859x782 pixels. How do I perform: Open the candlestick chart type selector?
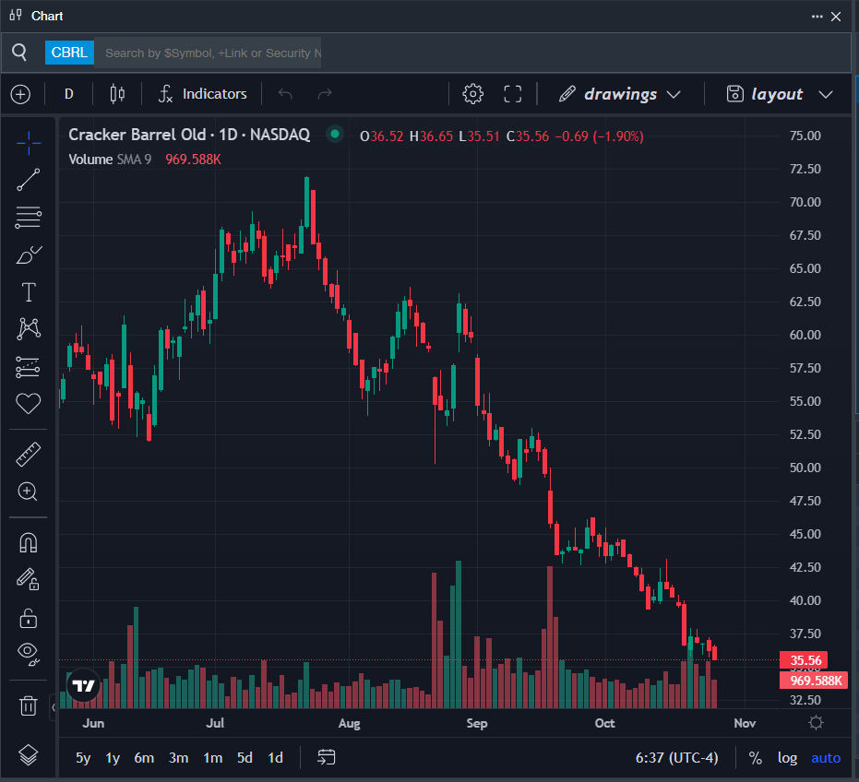click(117, 94)
